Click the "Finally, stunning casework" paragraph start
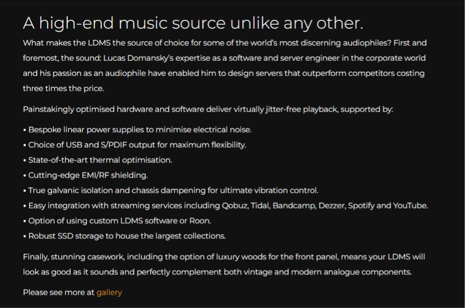This screenshot has height=308, width=465. pos(74,257)
